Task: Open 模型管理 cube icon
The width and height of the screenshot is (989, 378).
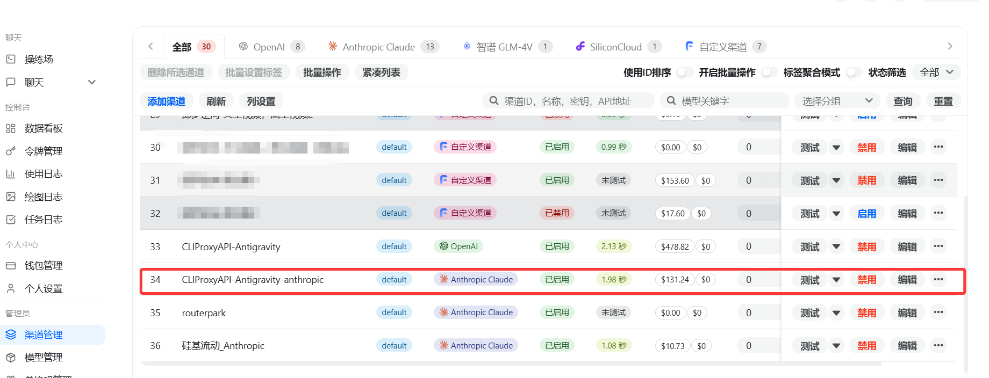Action: click(11, 358)
